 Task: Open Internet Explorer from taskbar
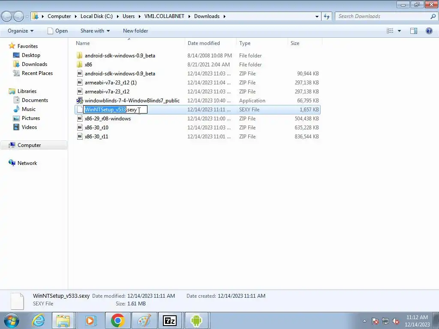[x=38, y=320]
